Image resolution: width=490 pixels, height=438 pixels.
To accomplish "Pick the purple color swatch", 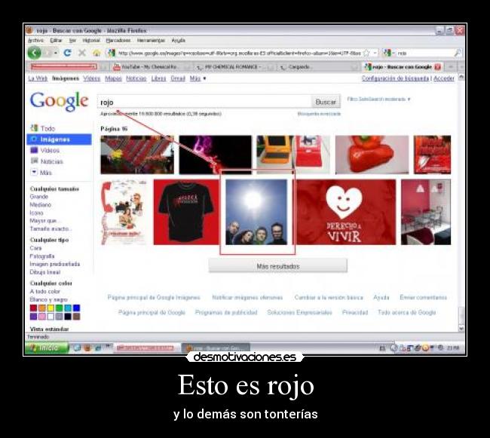I will click(x=33, y=317).
